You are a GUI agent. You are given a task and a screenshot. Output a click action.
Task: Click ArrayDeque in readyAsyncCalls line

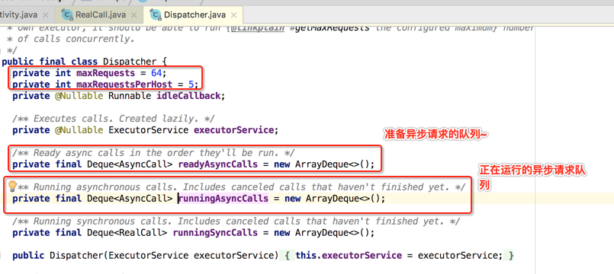tap(322, 164)
